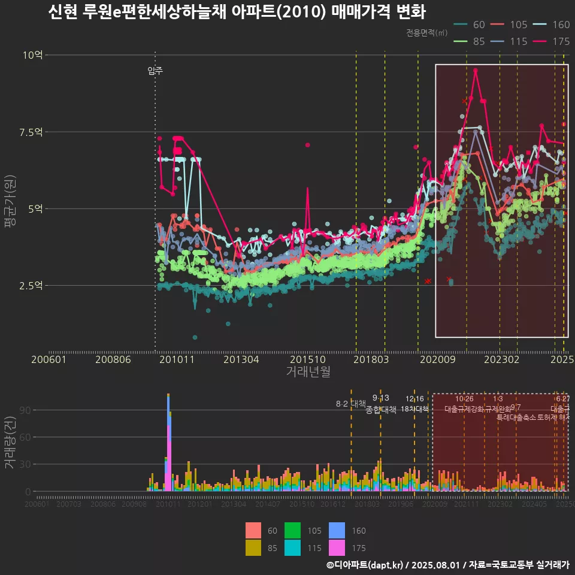Click the 12·16 18차대책 policy label
Screen dimensions: 575x575
414,404
